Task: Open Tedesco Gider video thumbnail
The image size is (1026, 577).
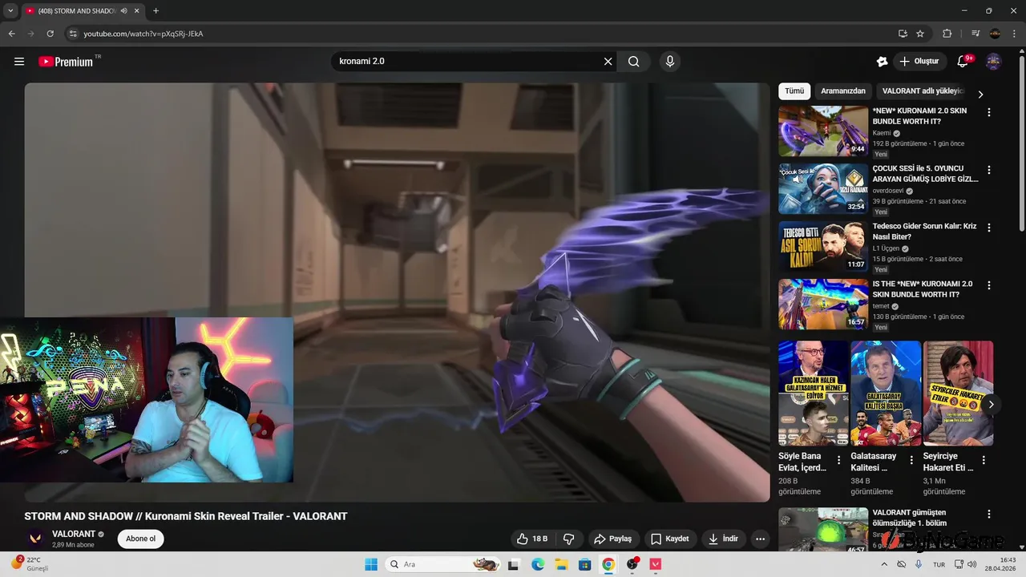Action: click(823, 246)
